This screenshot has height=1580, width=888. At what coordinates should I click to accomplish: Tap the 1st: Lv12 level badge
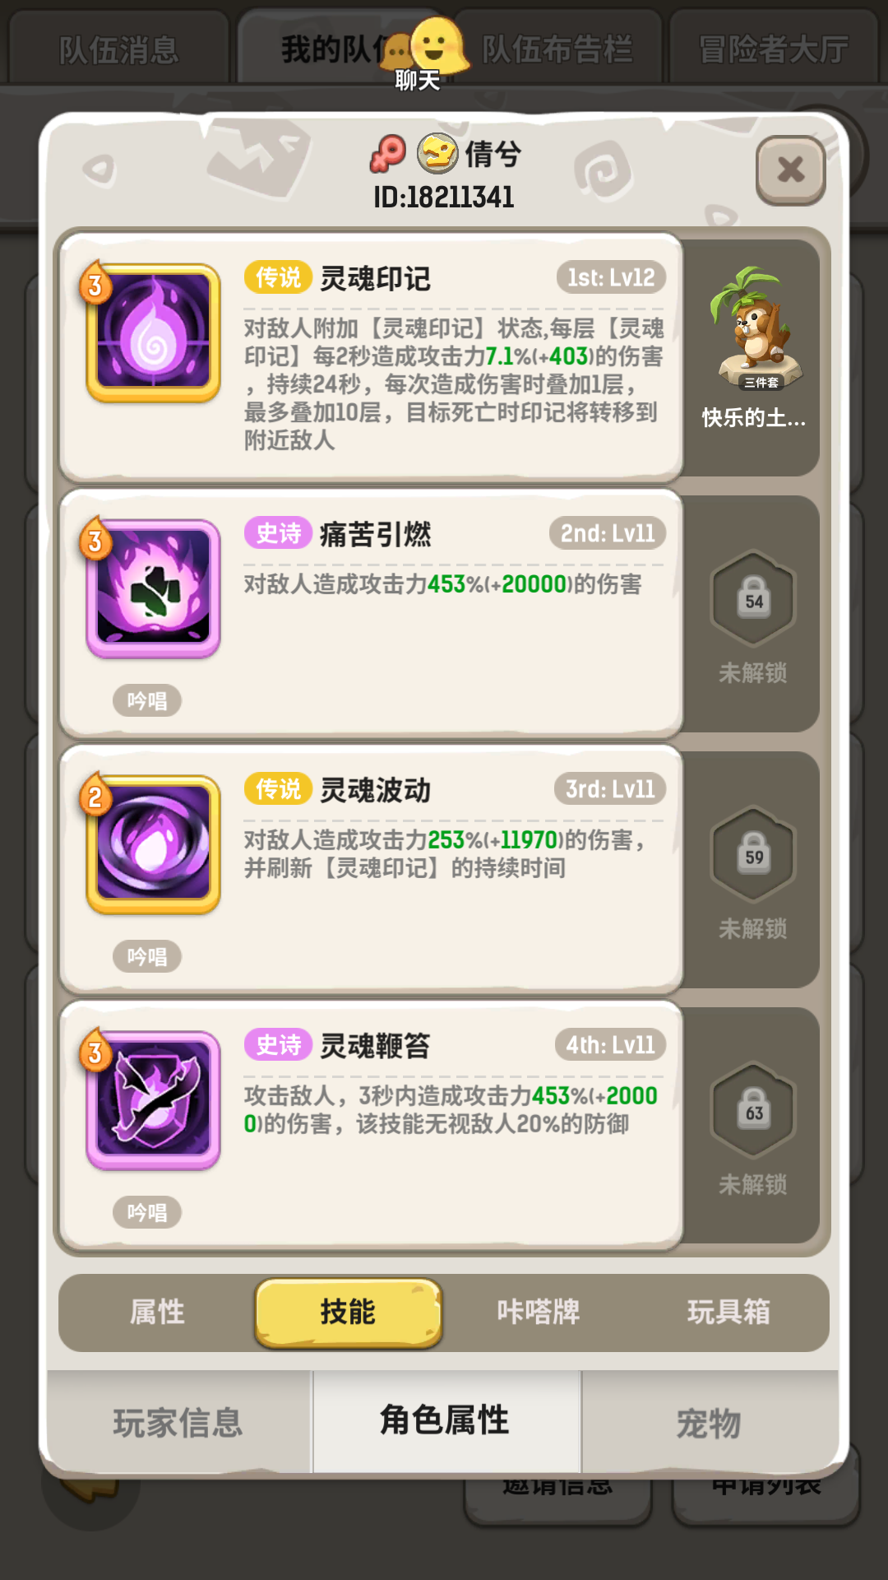point(611,278)
